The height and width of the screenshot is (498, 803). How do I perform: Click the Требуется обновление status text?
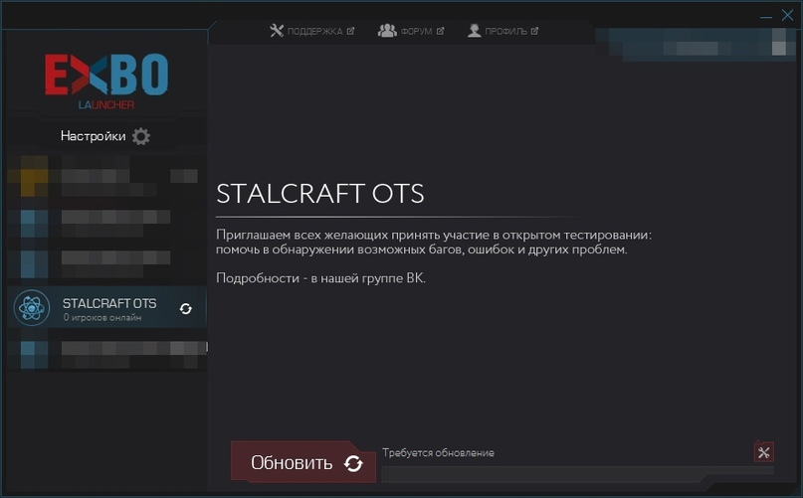click(438, 453)
